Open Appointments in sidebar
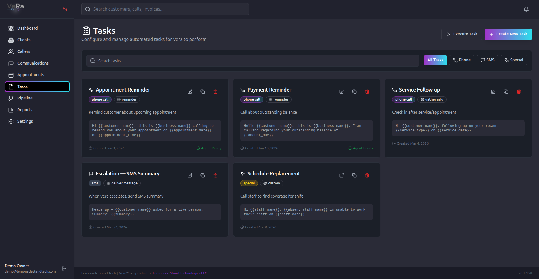Image resolution: width=539 pixels, height=279 pixels. click(x=37, y=75)
